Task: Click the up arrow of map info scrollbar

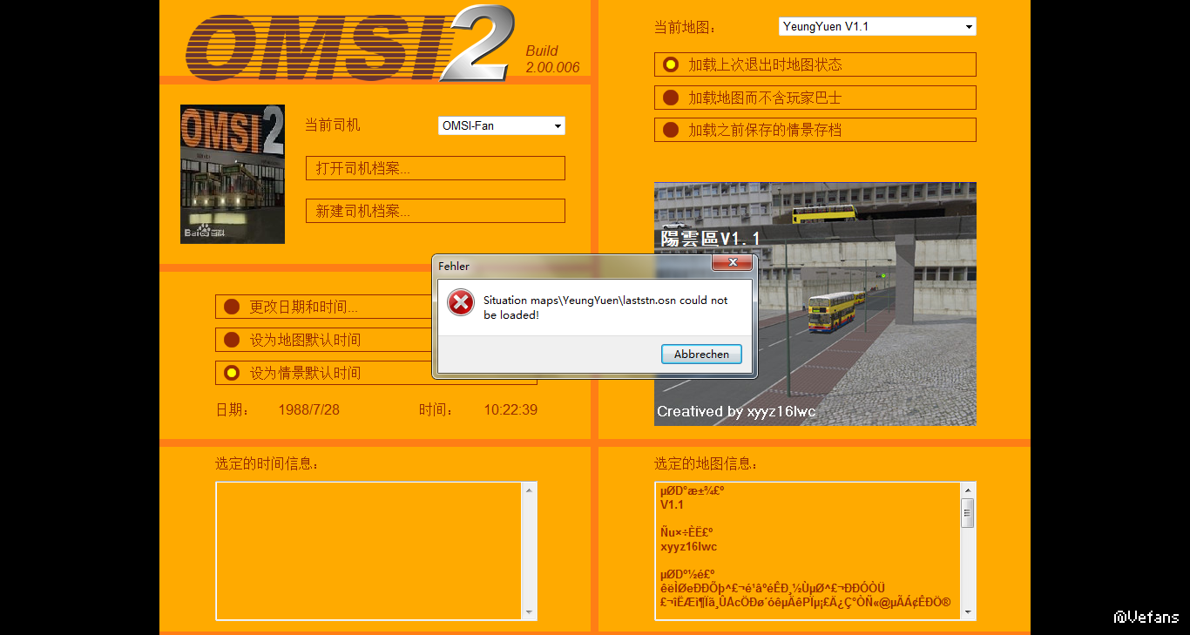Action: click(x=967, y=490)
